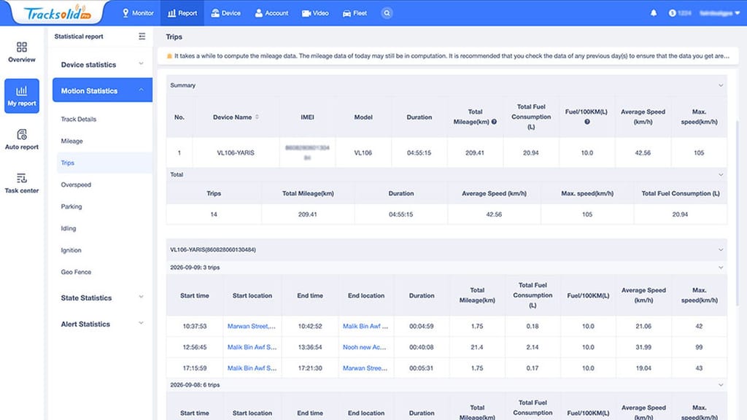This screenshot has height=420, width=747.
Task: Expand Device statistics section
Action: click(102, 64)
